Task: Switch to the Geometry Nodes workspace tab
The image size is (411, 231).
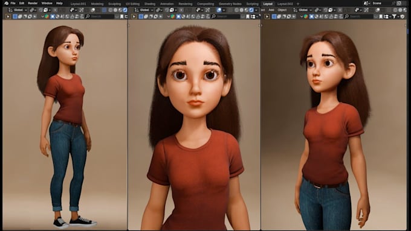Action: pos(230,4)
